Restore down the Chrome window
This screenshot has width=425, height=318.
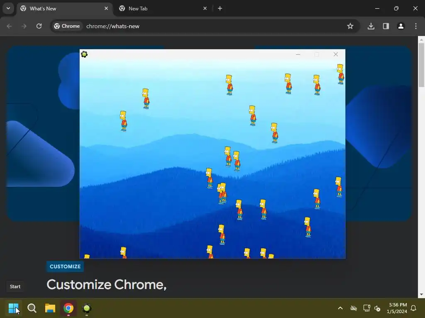pyautogui.click(x=396, y=8)
